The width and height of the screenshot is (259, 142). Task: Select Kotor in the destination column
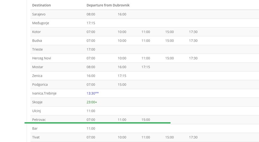click(x=37, y=32)
